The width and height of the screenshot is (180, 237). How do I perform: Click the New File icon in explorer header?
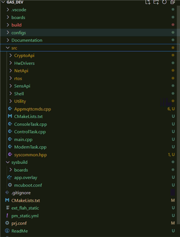pos(148,2)
